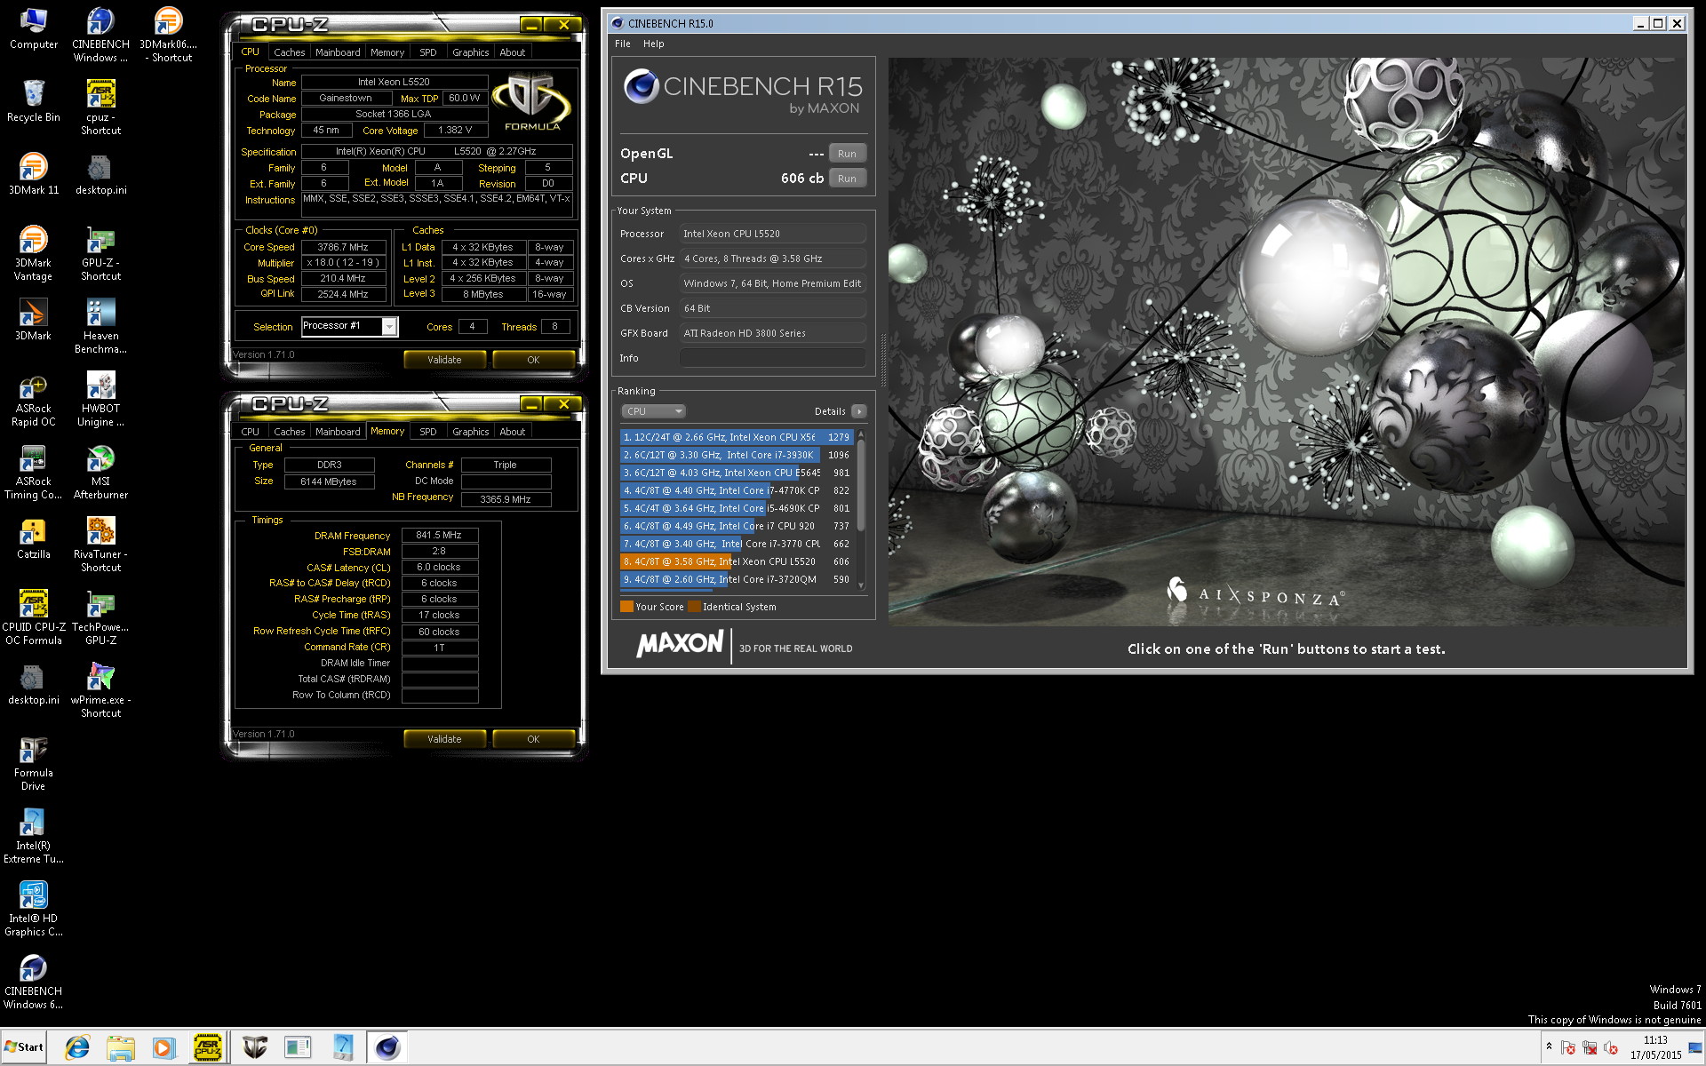
Task: Open the CPUID CPU-Z OC Formula icon
Action: [33, 618]
